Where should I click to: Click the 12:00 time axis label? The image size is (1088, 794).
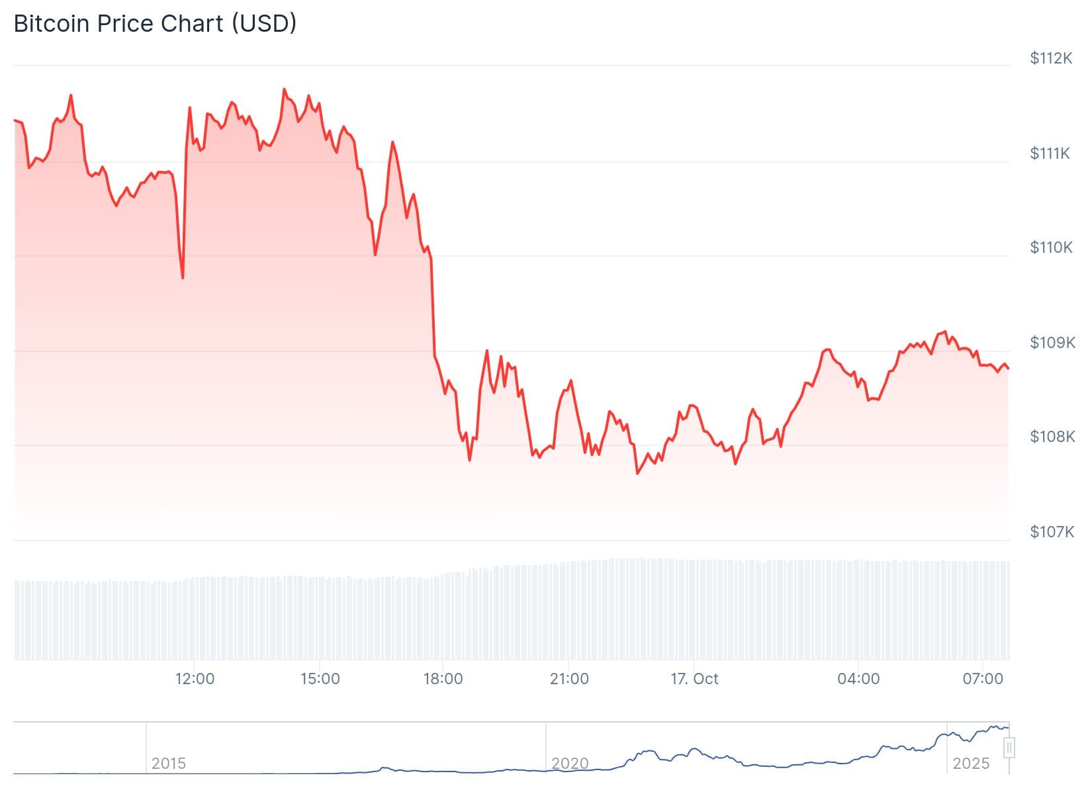[x=195, y=679]
